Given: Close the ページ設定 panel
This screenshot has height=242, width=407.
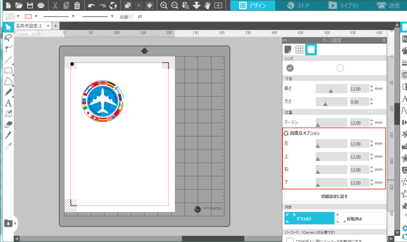Looking at the screenshot, I should coord(384,40).
